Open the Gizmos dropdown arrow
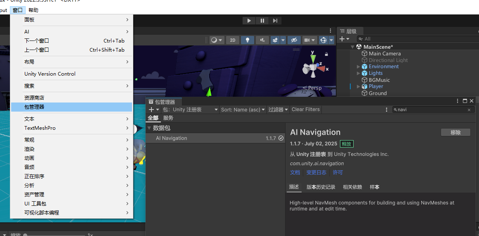Viewport: 479px width, 236px height. pos(331,40)
